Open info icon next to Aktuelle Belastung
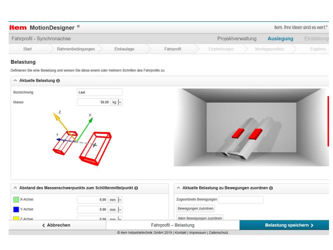 point(58,81)
